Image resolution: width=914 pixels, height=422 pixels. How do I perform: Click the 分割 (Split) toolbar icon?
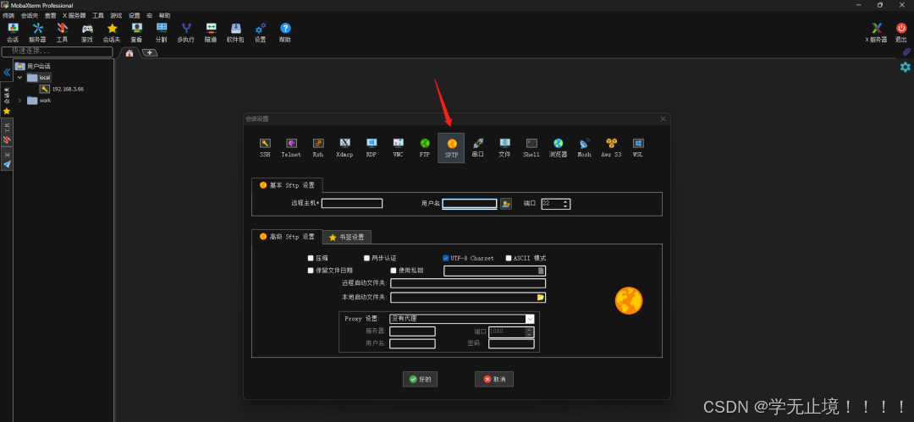(x=162, y=33)
